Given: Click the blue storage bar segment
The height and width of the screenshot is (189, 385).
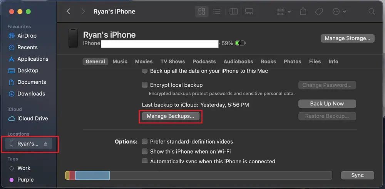Looking at the screenshot, I should [x=92, y=175].
